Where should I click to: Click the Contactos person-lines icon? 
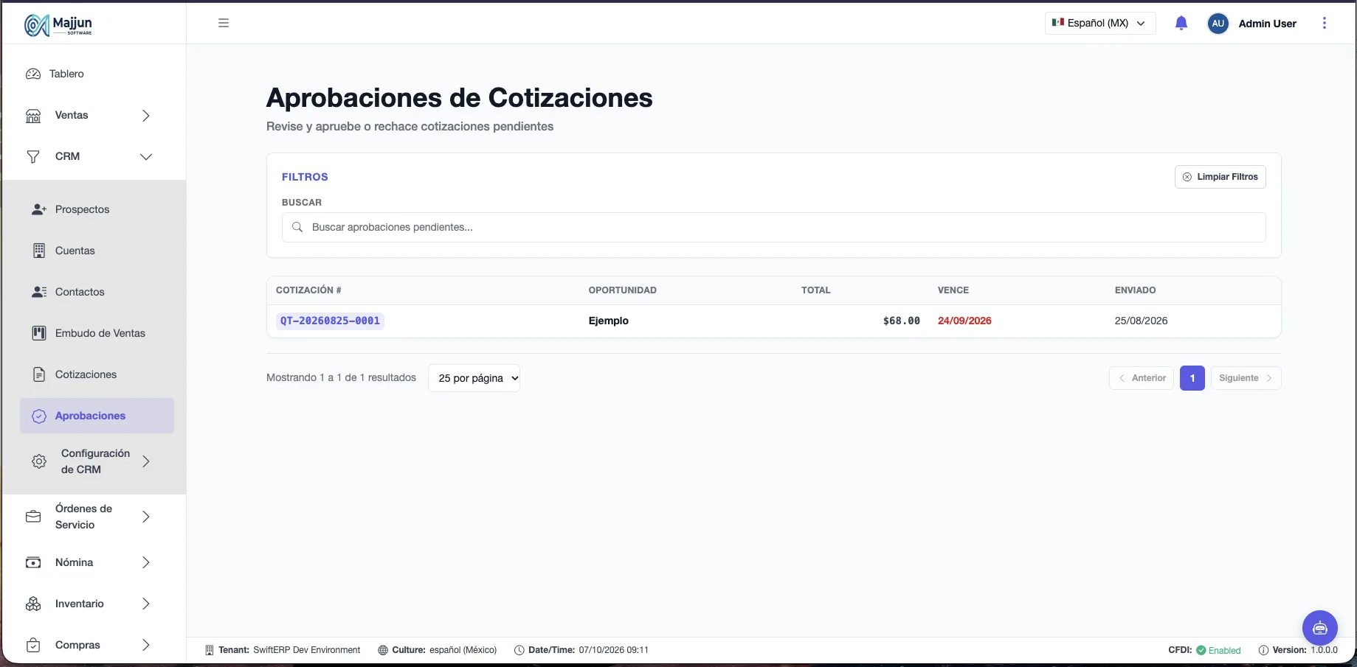pyautogui.click(x=39, y=292)
